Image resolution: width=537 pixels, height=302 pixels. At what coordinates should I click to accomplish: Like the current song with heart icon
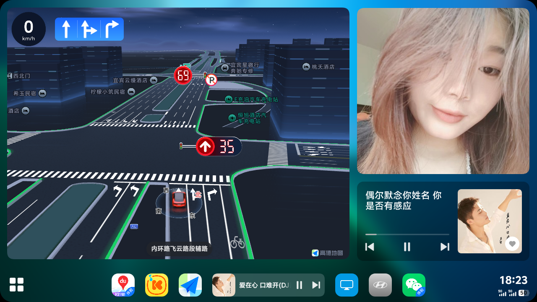click(512, 244)
